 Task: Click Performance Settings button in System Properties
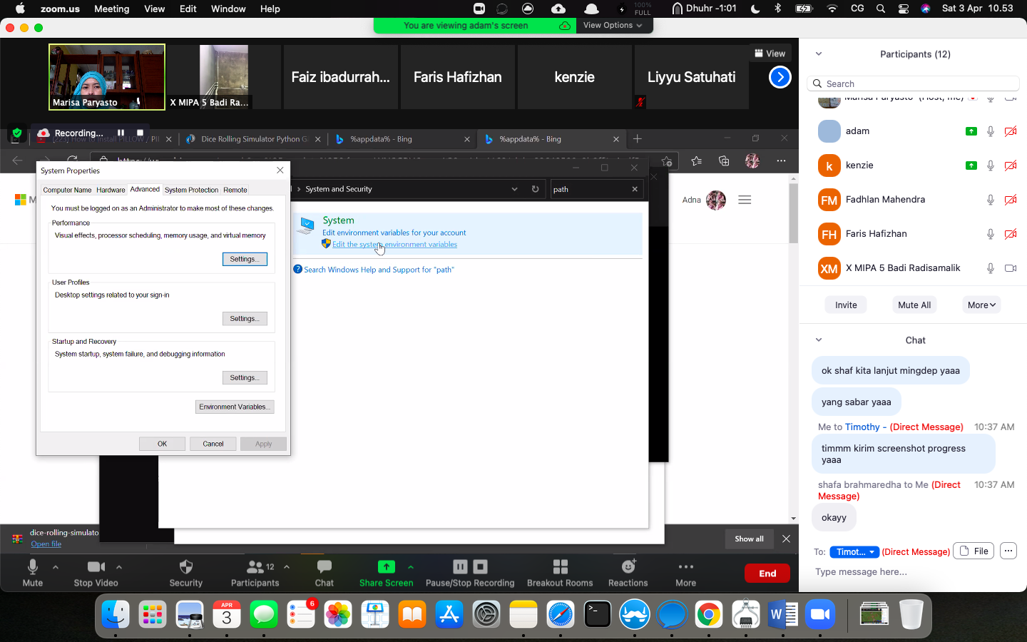245,259
